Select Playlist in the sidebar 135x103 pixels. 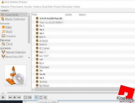14,15
